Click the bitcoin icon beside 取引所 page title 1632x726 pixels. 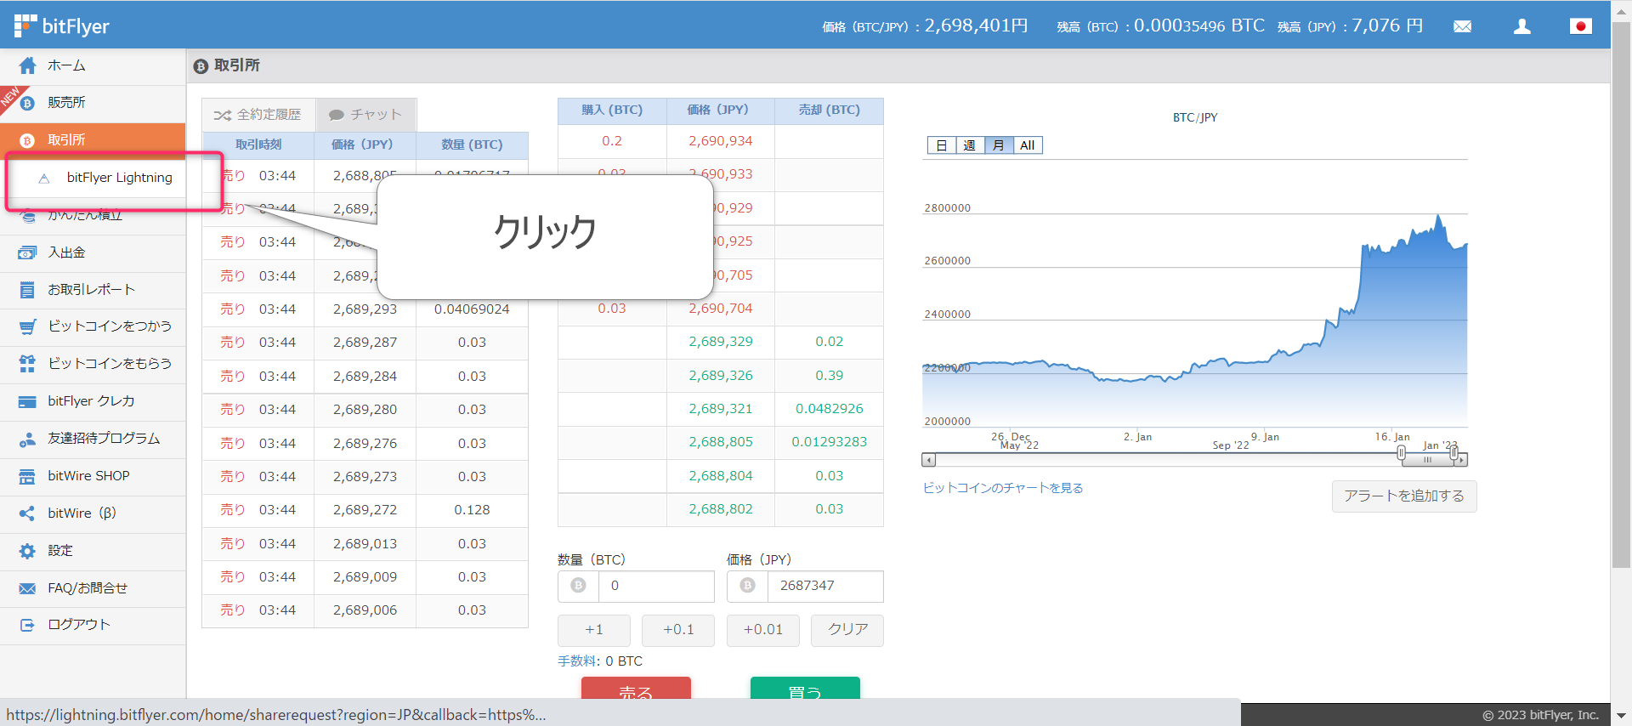pos(201,66)
